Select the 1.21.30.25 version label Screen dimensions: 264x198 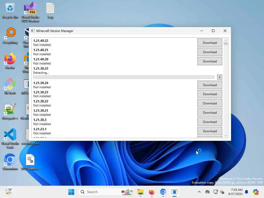[40, 68]
